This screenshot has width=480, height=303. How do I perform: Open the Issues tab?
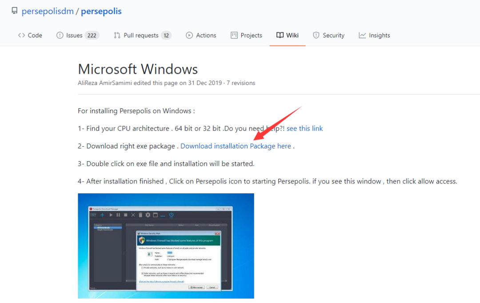tap(77, 35)
